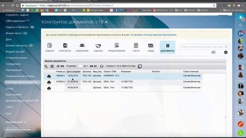The height and width of the screenshot is (138, 246).
Task: Click the search icon in right panel
Action: tap(241, 25)
